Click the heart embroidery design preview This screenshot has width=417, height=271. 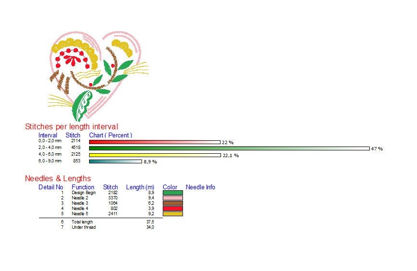pos(98,76)
